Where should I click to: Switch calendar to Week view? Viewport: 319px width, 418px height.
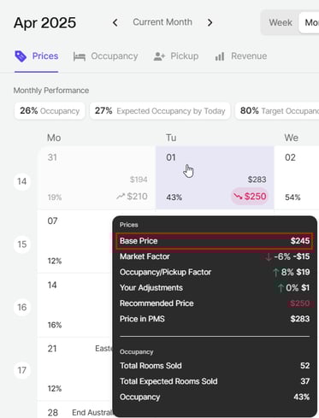tap(281, 22)
